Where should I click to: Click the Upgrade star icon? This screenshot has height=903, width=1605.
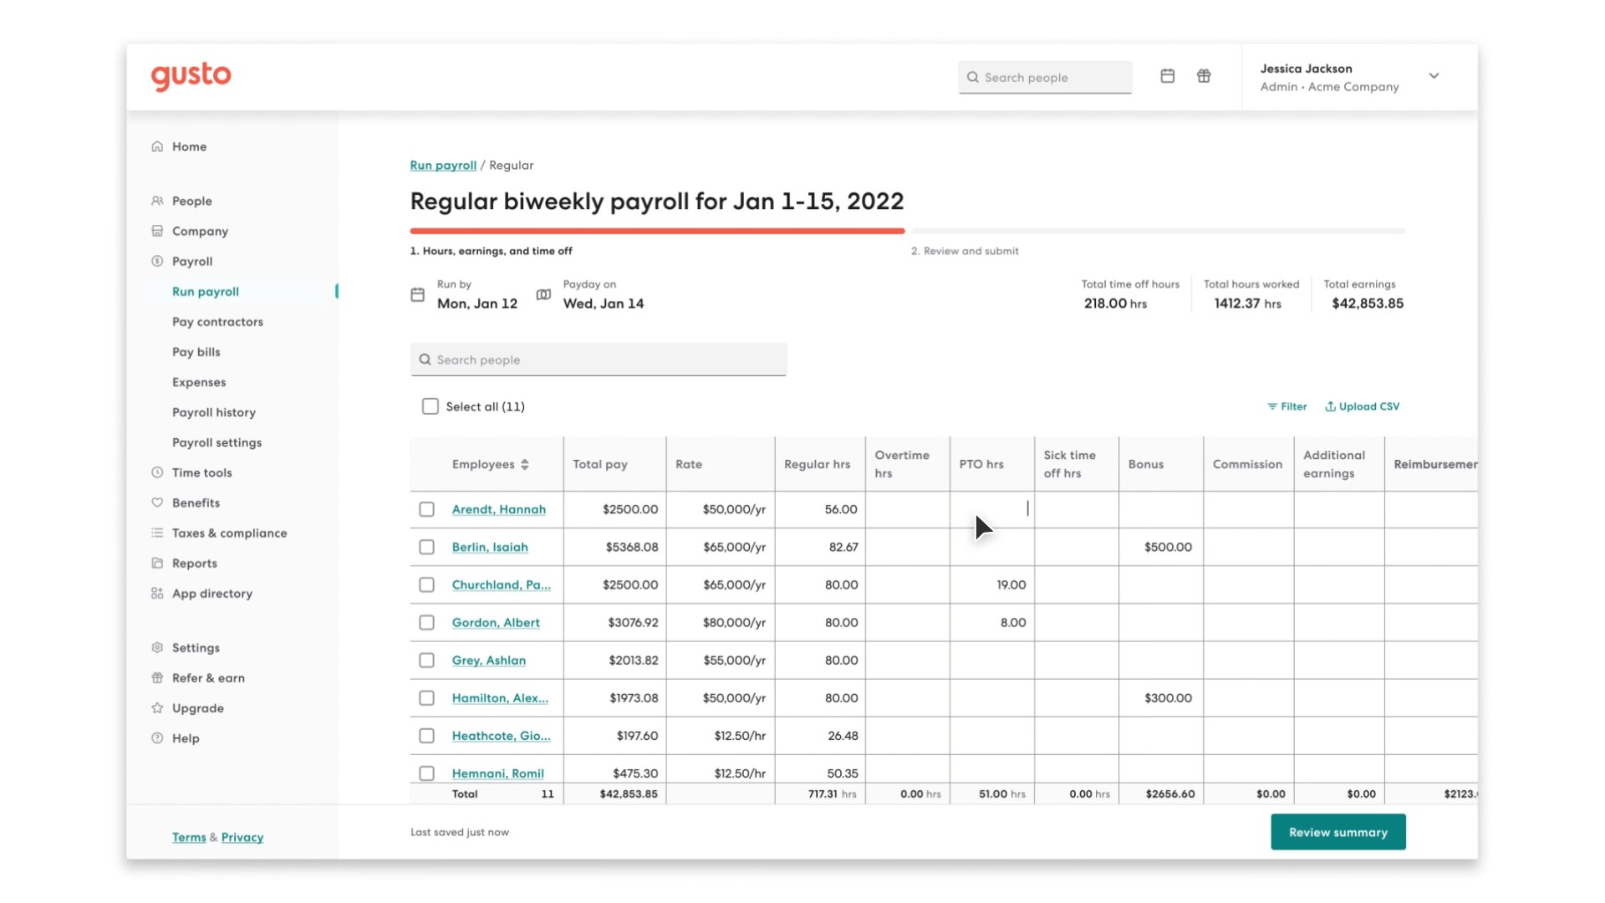[157, 708]
